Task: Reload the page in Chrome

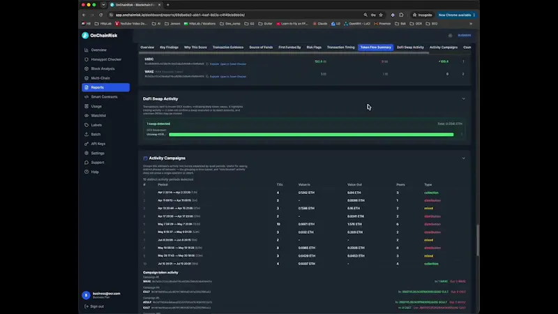Action: point(100,15)
